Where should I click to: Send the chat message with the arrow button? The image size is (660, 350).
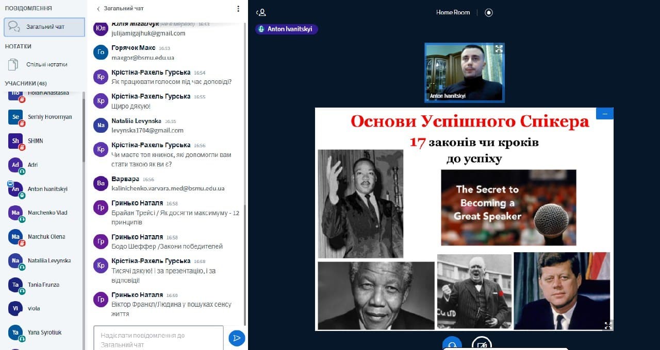[x=237, y=338]
